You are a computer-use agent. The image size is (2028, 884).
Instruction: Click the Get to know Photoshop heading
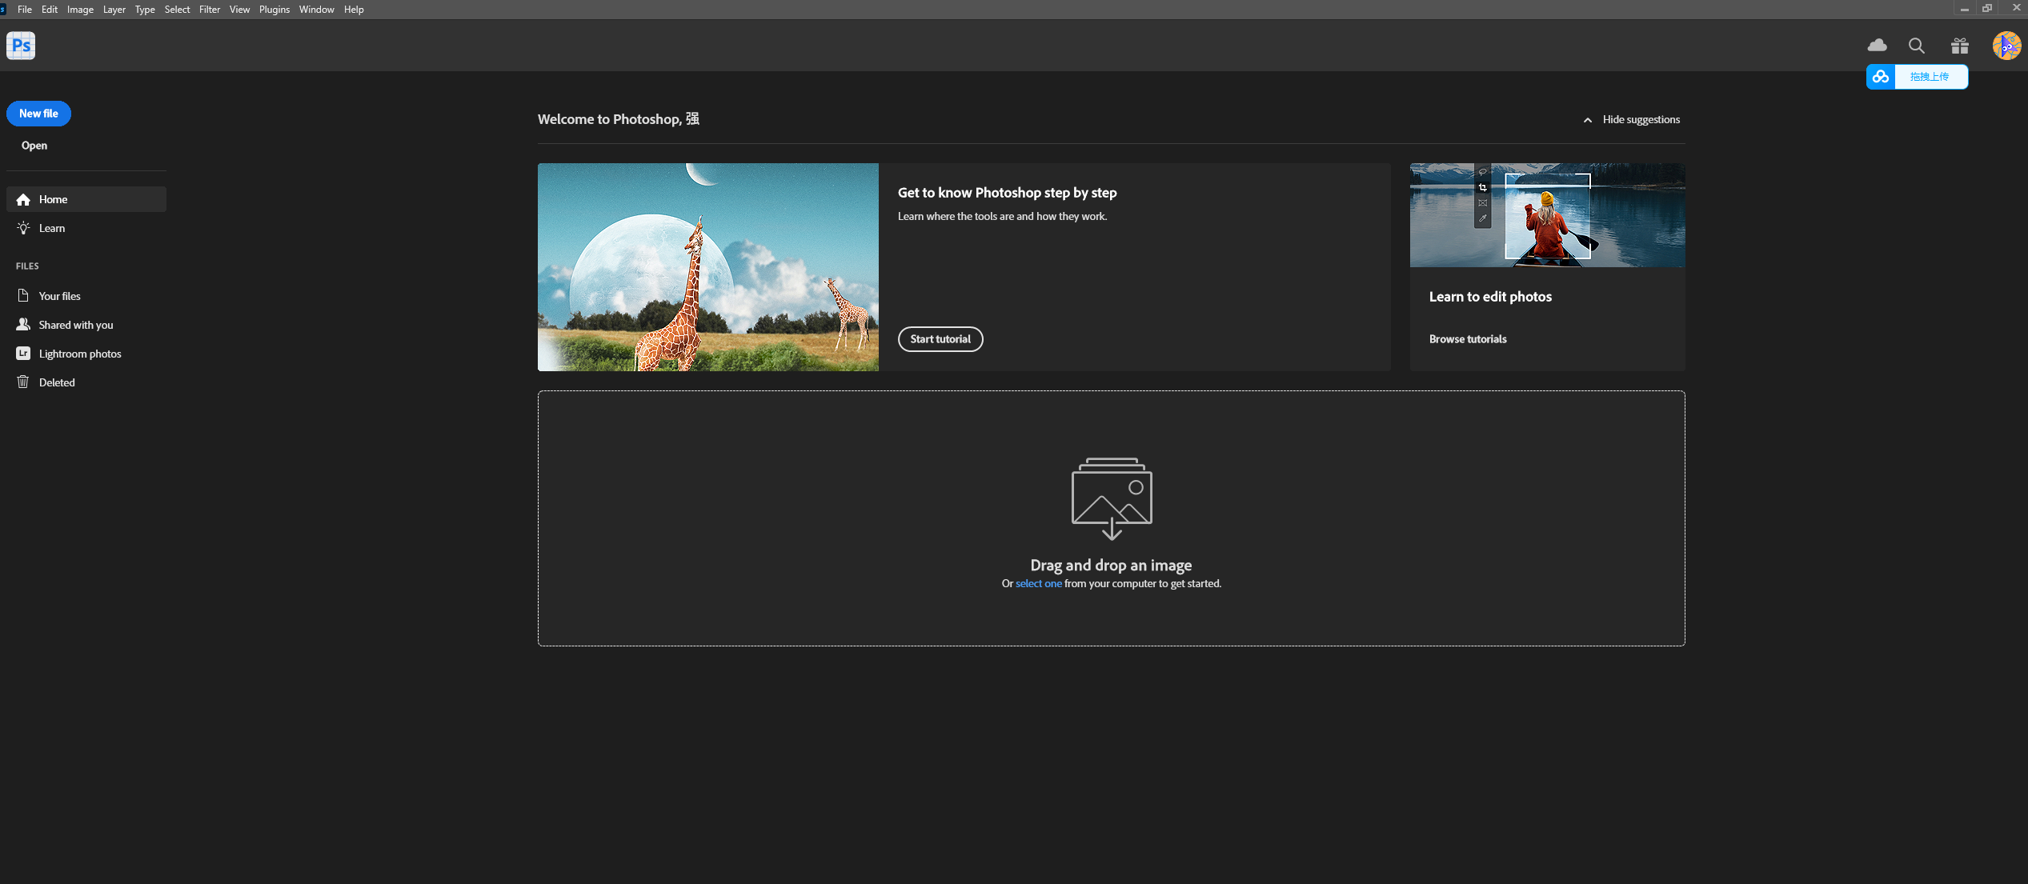point(1007,193)
